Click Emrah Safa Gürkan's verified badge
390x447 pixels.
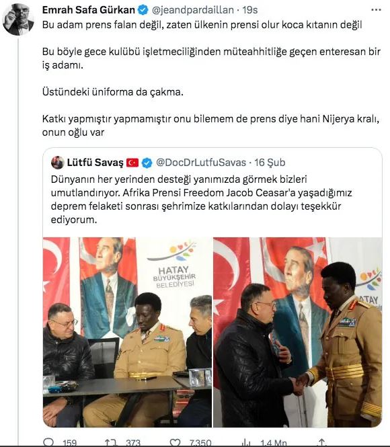[143, 10]
